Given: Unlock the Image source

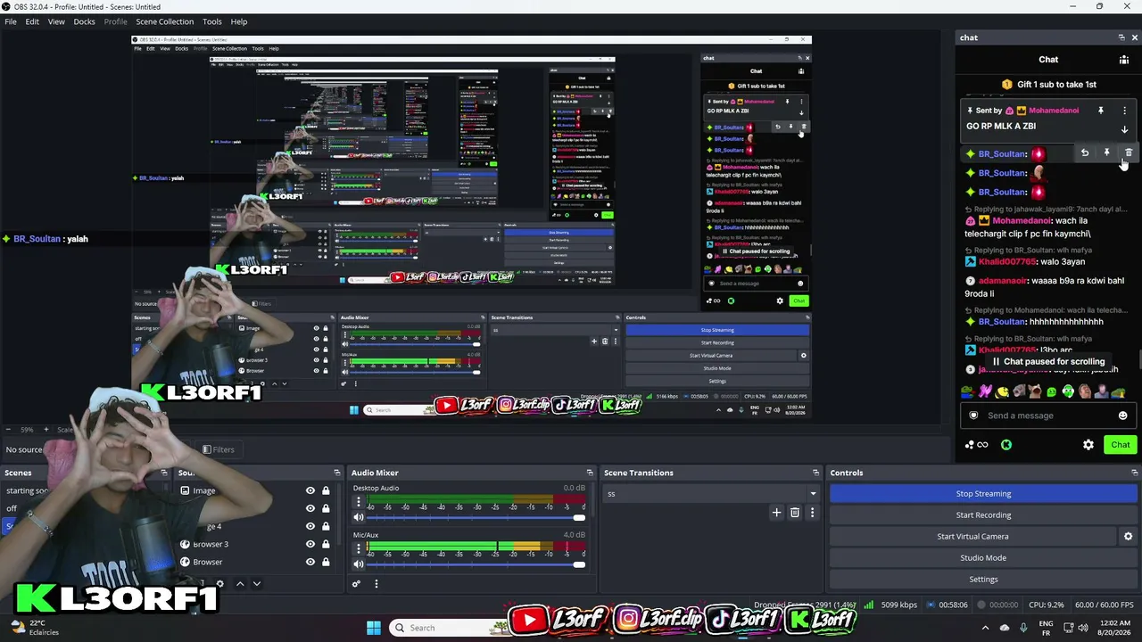Looking at the screenshot, I should [326, 490].
